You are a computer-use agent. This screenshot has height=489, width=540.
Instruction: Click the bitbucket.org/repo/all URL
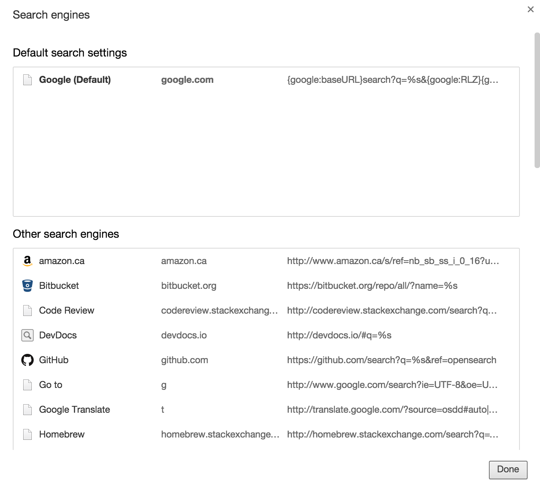(x=372, y=286)
